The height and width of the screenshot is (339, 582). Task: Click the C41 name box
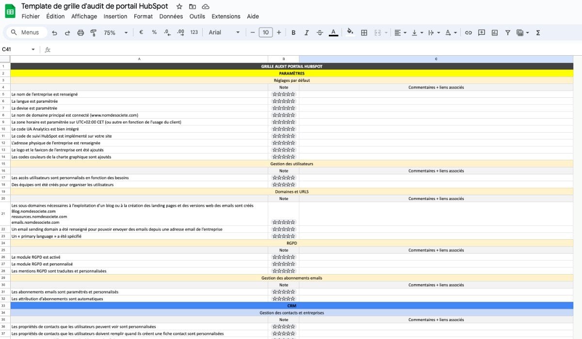pos(16,49)
